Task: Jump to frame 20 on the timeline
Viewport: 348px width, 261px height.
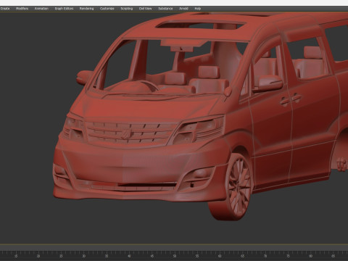Action: point(38,256)
